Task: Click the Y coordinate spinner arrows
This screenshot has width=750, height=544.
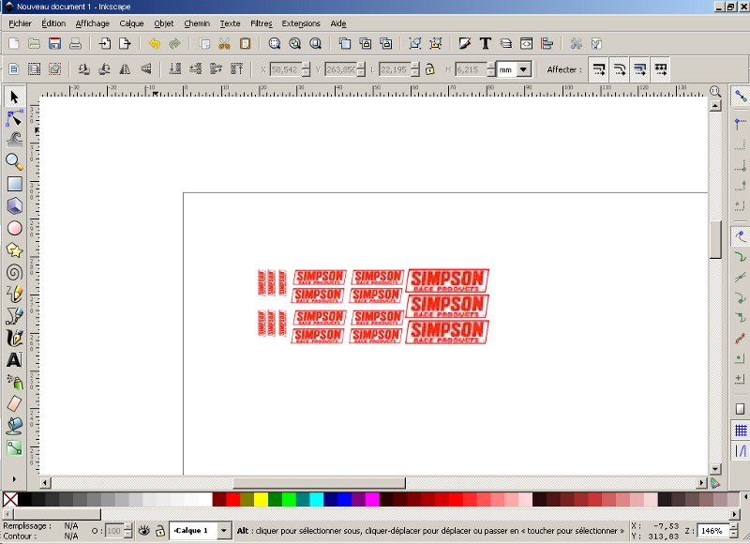Action: point(361,69)
